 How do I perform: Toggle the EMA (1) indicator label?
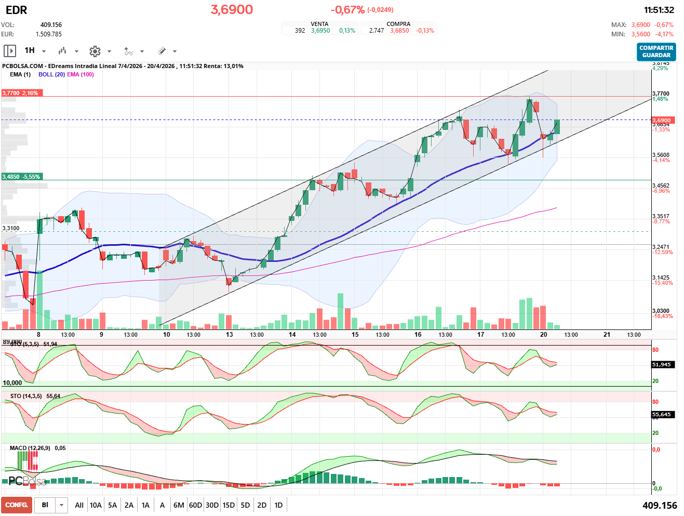click(20, 74)
